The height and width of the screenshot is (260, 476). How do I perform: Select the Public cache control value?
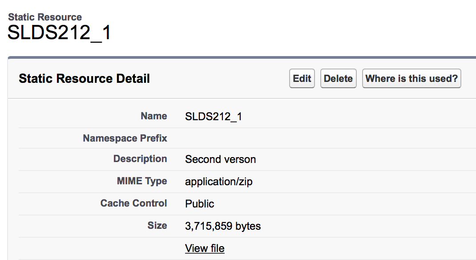(x=200, y=204)
